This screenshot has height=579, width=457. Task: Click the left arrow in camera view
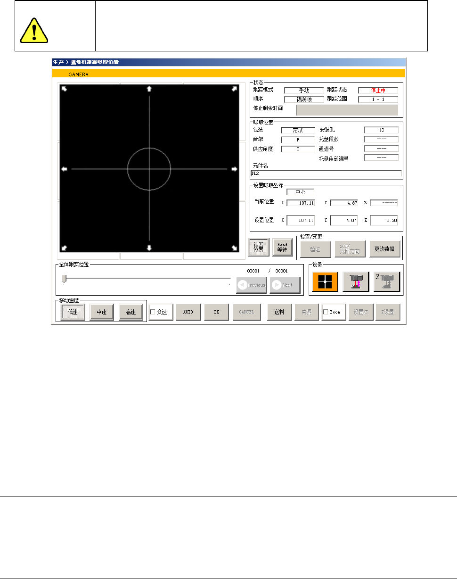[65, 169]
